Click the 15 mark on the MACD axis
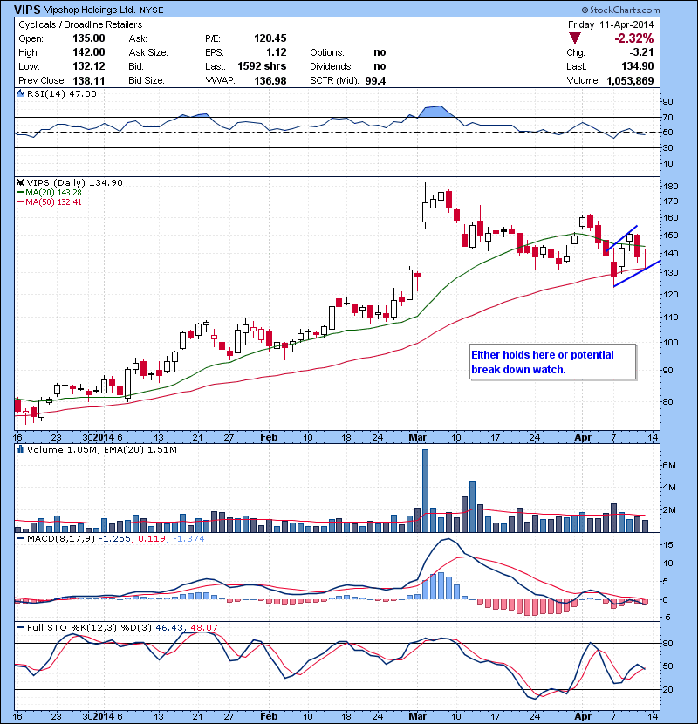 [668, 545]
